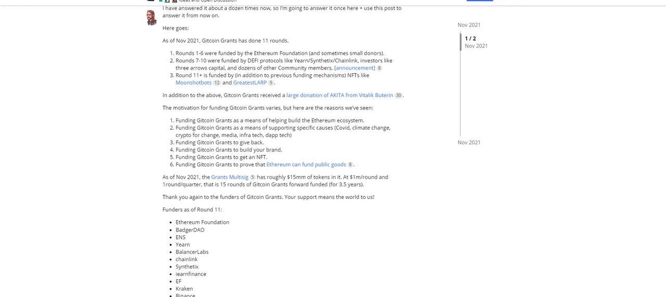The image size is (666, 297).
Task: Open the post author's avatar profile
Action: pyautogui.click(x=151, y=17)
